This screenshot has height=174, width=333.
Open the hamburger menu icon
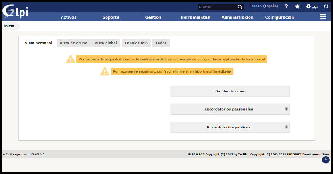(323, 17)
